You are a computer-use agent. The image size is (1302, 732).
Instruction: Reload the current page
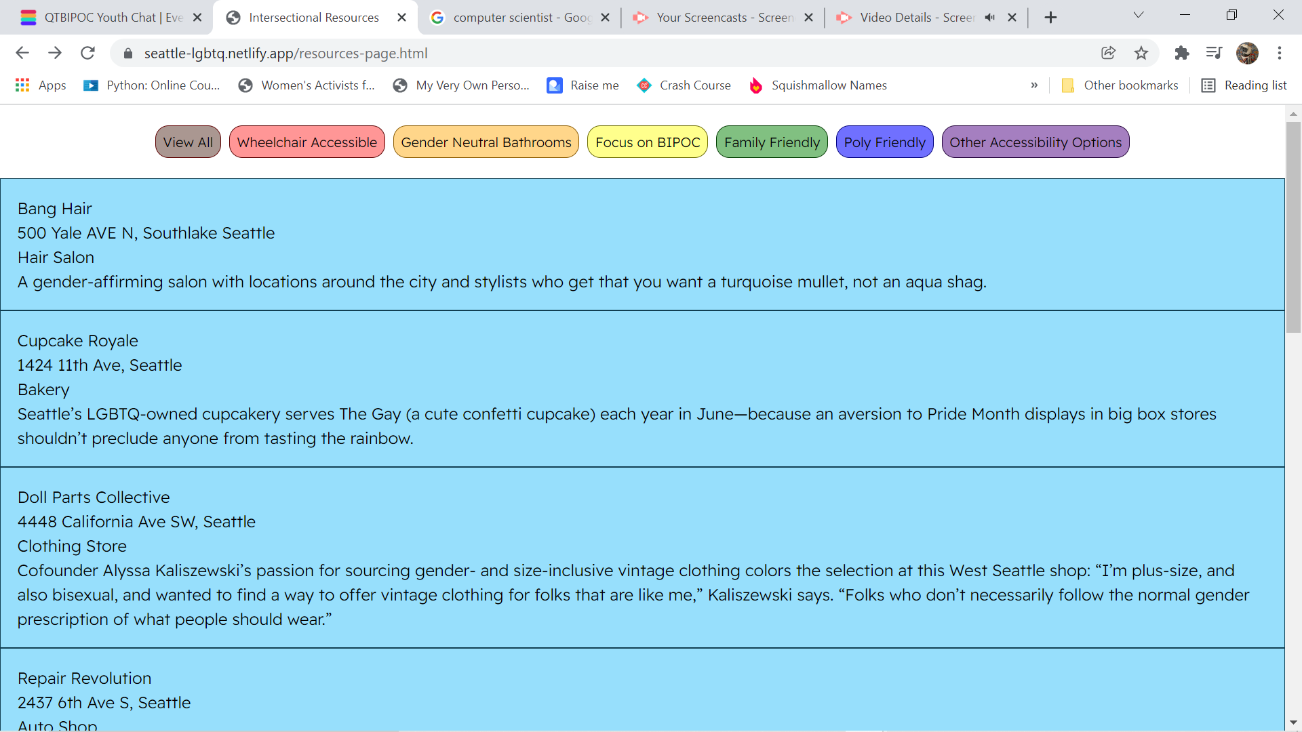point(87,53)
